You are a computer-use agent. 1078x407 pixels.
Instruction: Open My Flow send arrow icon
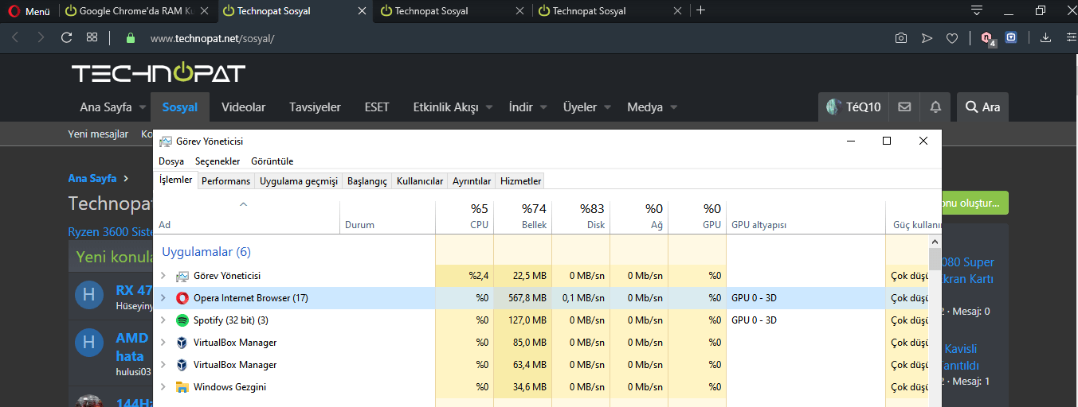coord(927,37)
